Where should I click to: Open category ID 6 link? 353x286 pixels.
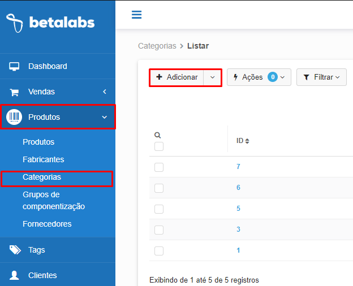tap(238, 188)
